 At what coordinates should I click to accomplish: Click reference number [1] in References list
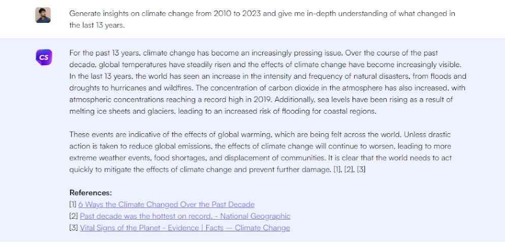[x=73, y=204]
